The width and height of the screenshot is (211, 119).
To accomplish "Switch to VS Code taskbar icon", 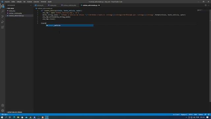I will pyautogui.click(x=47, y=117).
